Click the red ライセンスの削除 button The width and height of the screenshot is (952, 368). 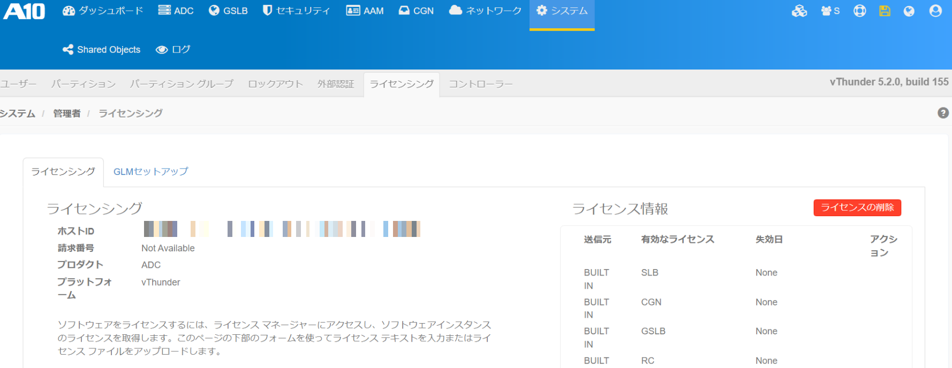(x=857, y=208)
